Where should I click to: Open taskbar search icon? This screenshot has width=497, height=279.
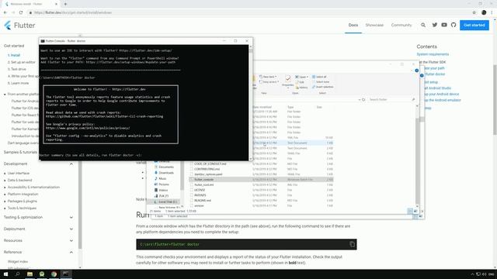click(18, 274)
